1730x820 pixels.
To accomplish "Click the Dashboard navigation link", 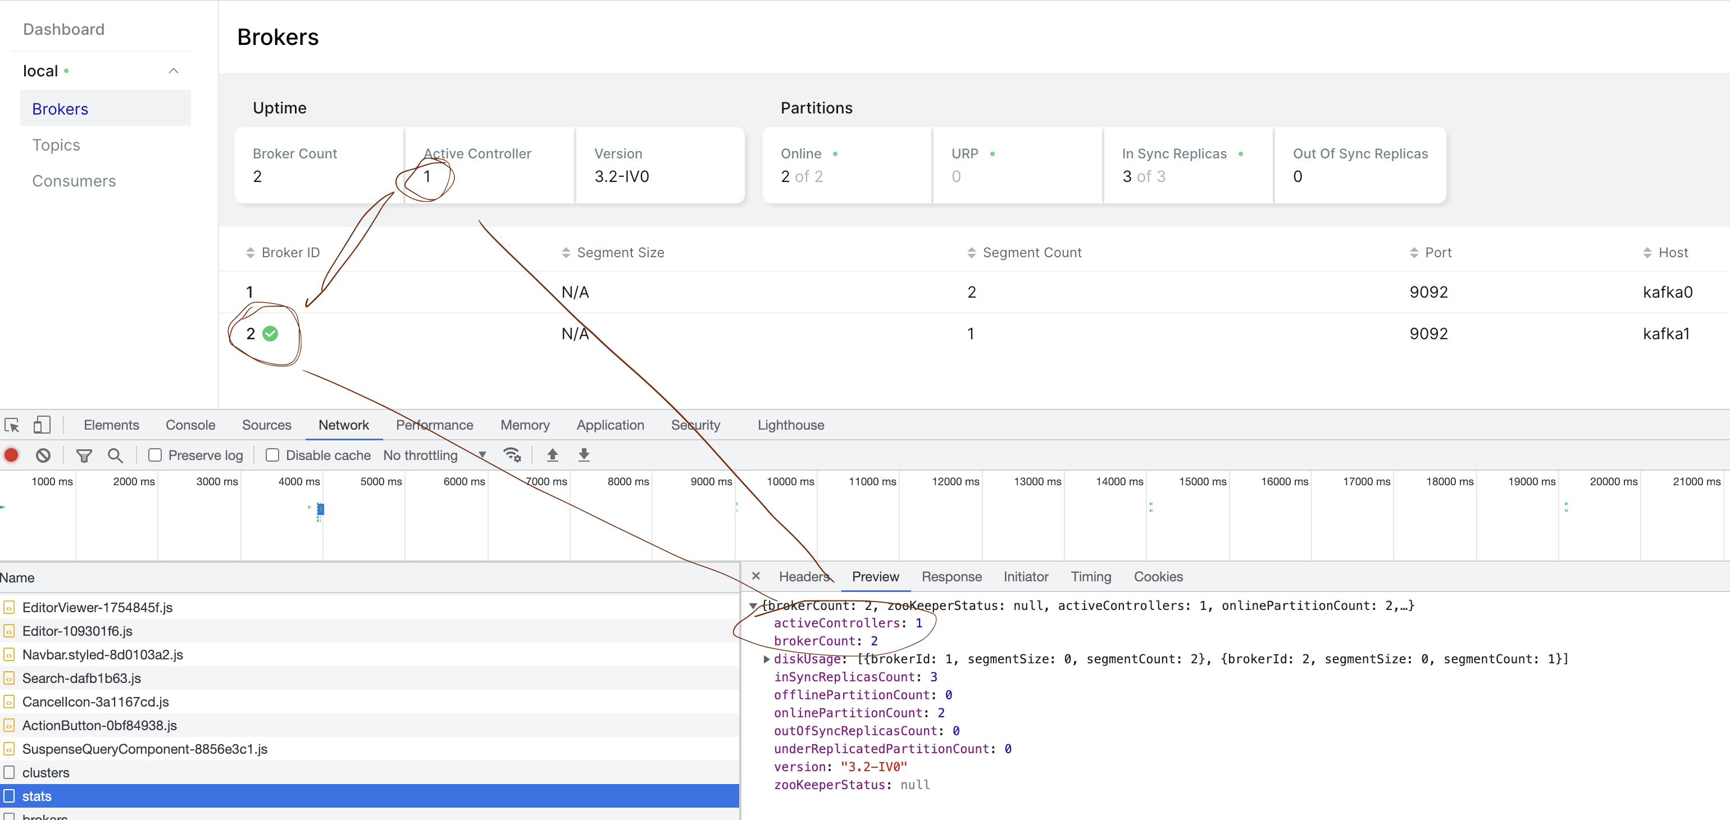I will tap(64, 29).
